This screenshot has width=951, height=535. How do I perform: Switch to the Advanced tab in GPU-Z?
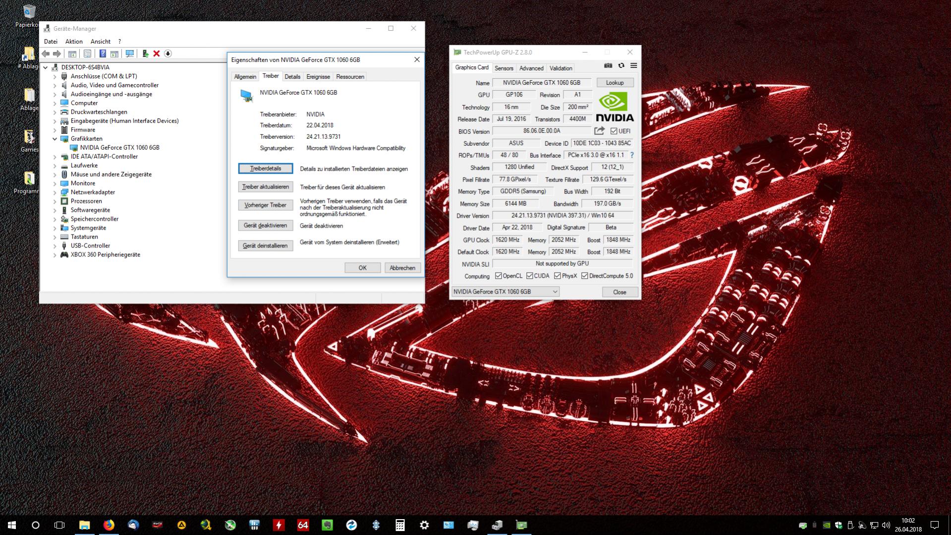pyautogui.click(x=531, y=68)
